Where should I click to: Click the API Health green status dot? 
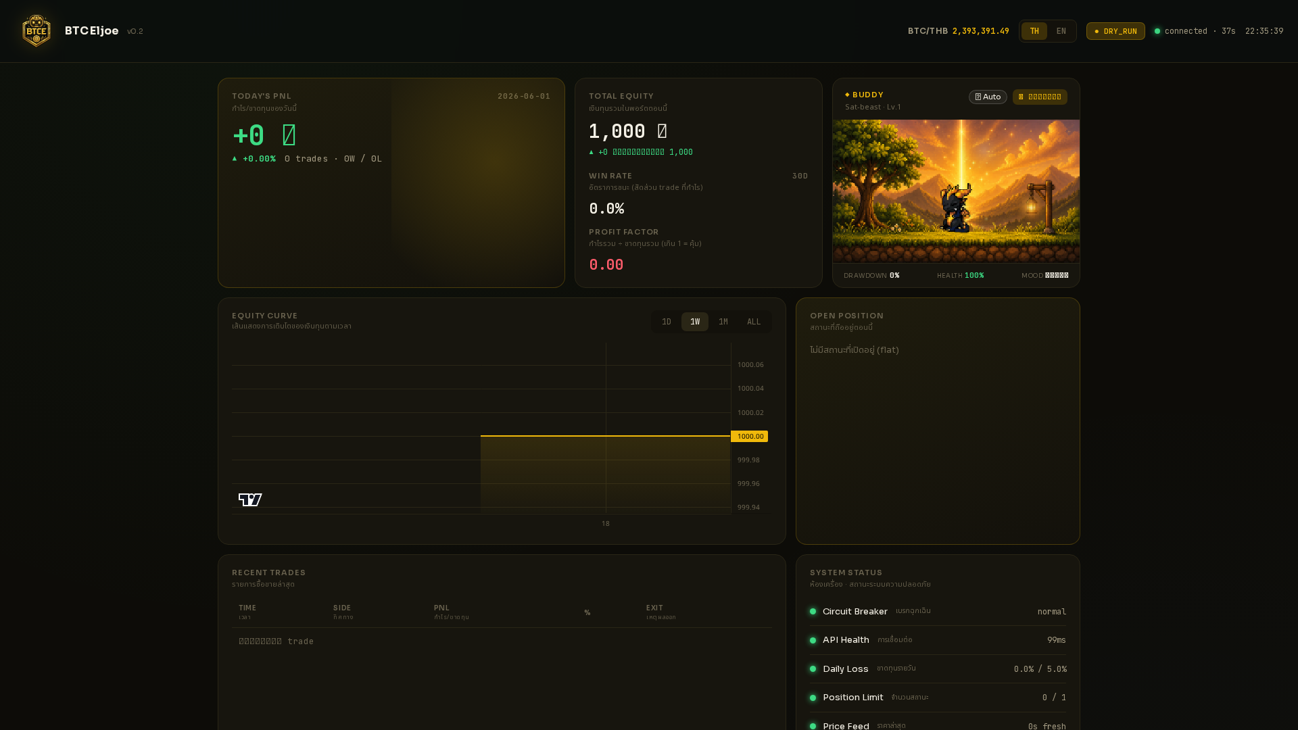point(813,640)
